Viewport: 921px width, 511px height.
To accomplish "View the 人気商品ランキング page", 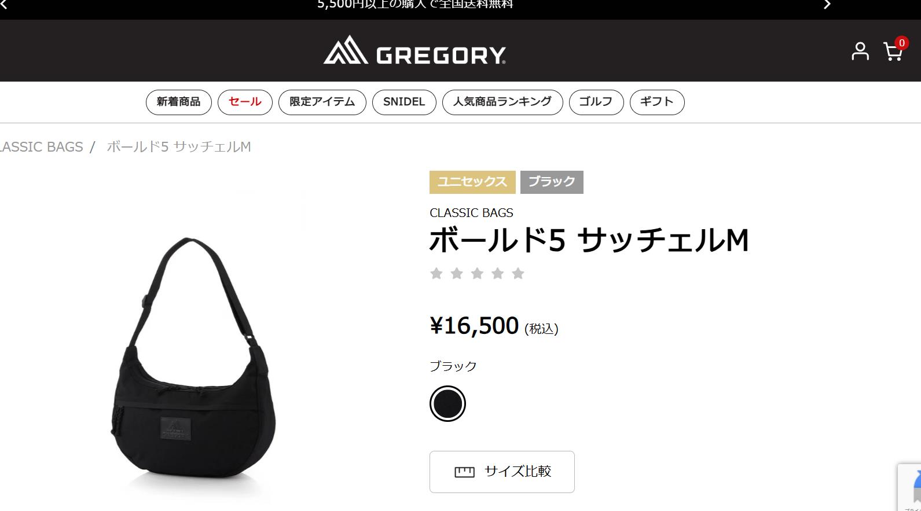I will 502,102.
